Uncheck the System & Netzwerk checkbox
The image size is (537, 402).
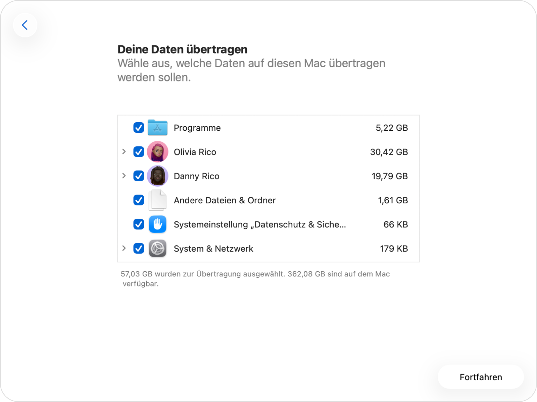click(x=138, y=249)
